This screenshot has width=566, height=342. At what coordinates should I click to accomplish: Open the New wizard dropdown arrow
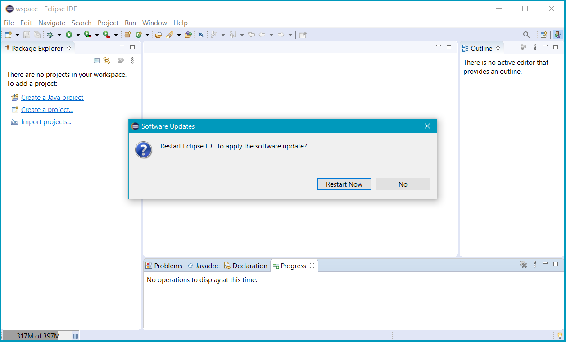click(x=17, y=35)
